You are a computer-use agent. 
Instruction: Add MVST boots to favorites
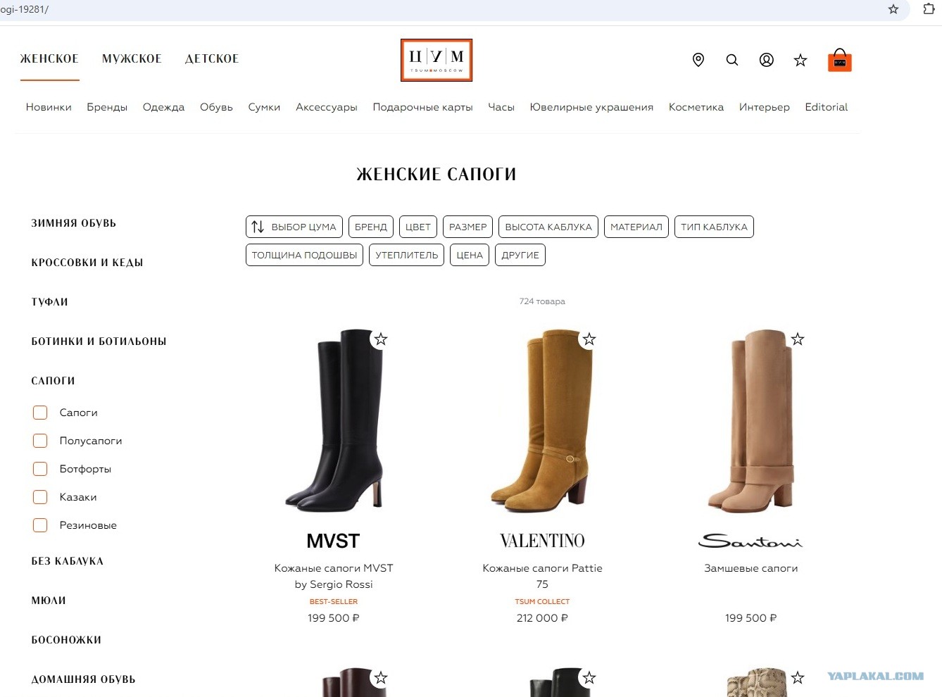coord(381,339)
